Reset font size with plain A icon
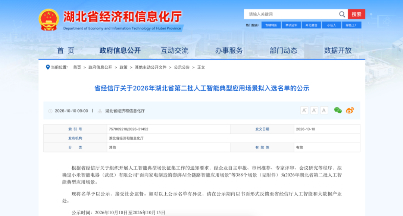This screenshot has height=216, width=403. [x=324, y=110]
